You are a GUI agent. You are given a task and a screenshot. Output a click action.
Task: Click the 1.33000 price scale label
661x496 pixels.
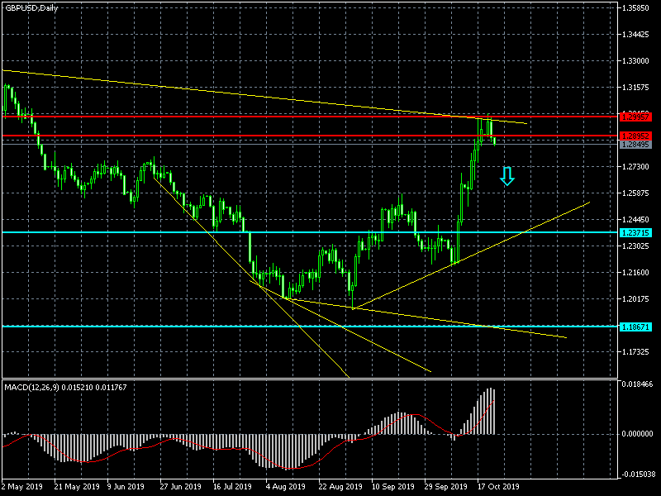(635, 61)
